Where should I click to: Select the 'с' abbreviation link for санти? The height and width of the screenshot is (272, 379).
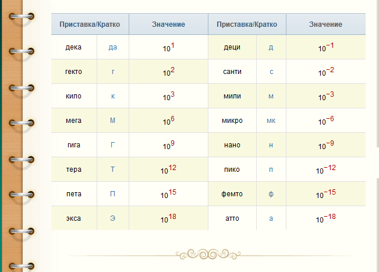pyautogui.click(x=271, y=72)
